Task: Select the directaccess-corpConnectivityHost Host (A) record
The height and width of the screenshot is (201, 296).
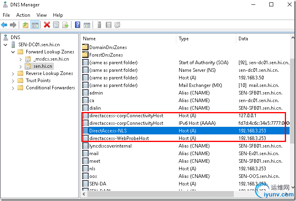Action: [186, 116]
